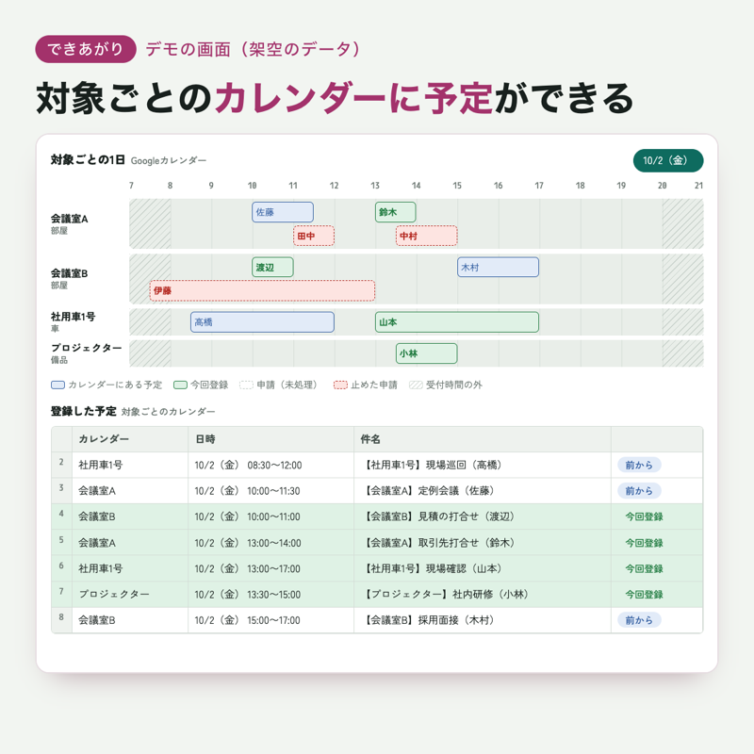Select the 渡辺 event in 会議室B
Screen dimensions: 754x754
pos(272,267)
